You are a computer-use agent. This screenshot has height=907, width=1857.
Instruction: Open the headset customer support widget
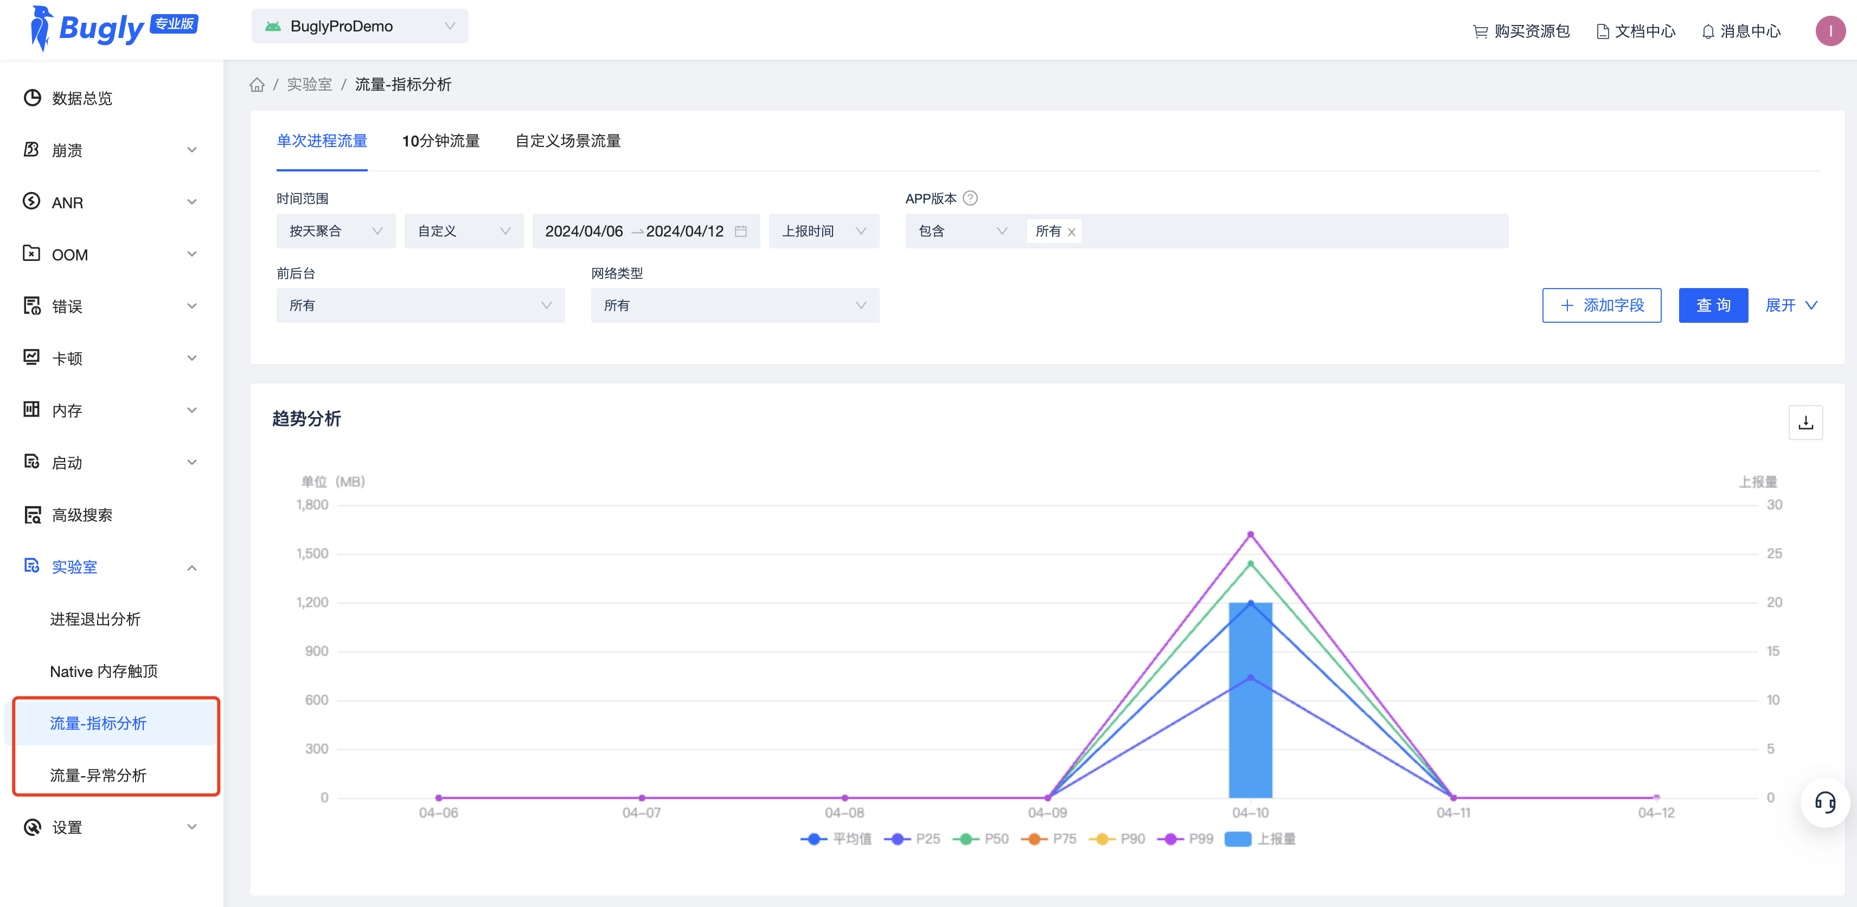1824,802
